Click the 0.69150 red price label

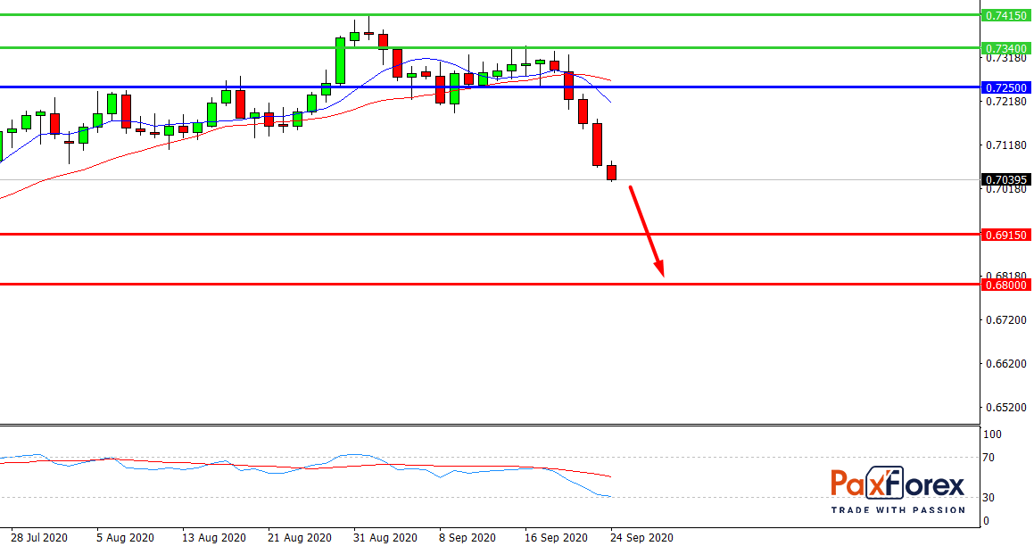coord(1005,235)
